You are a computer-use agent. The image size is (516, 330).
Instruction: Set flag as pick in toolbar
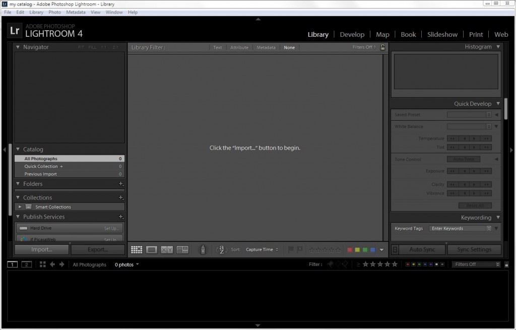click(x=291, y=250)
